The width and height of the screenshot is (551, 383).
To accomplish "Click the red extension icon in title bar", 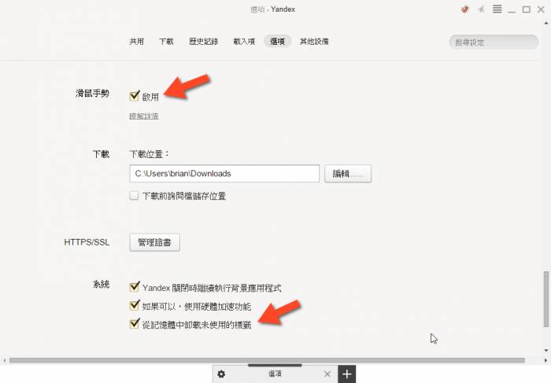I will 465,9.
